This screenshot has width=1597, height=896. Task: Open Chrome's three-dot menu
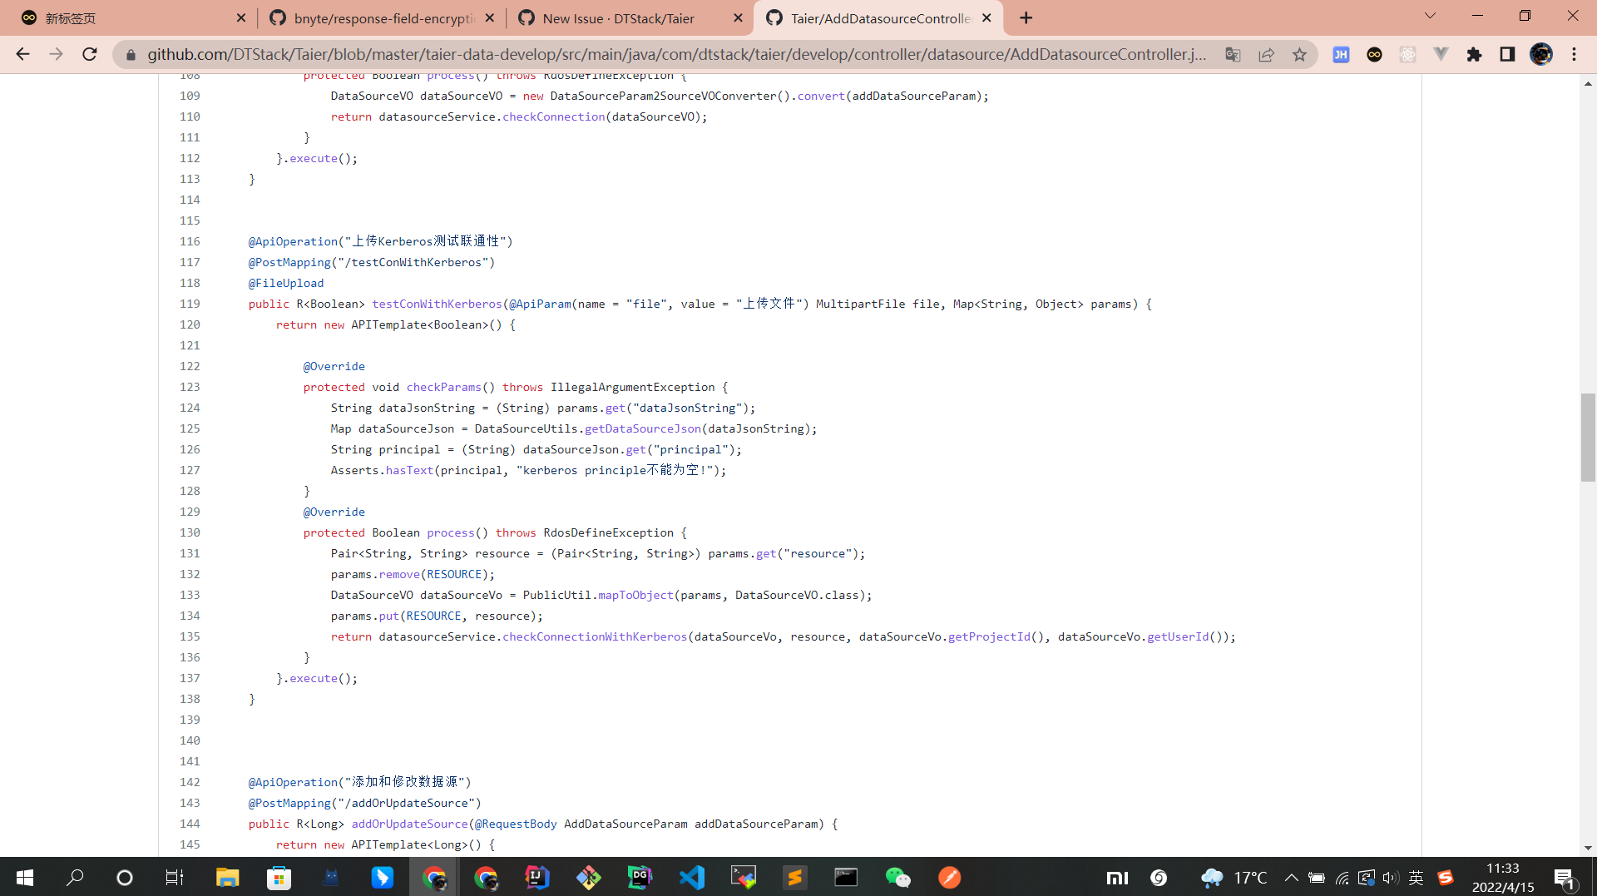(1574, 54)
